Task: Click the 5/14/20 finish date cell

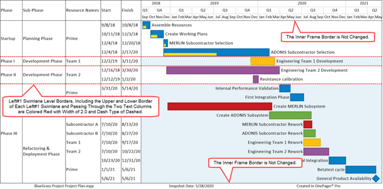Action: 130,88
